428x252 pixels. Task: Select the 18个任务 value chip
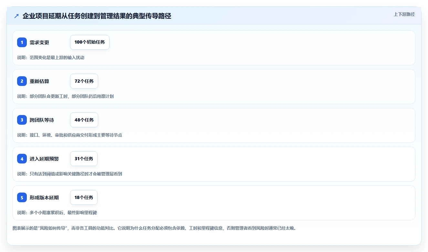click(84, 197)
